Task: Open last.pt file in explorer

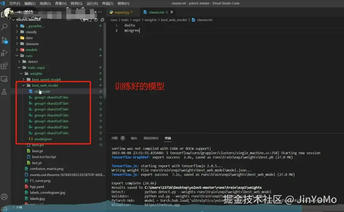Action: (37, 163)
